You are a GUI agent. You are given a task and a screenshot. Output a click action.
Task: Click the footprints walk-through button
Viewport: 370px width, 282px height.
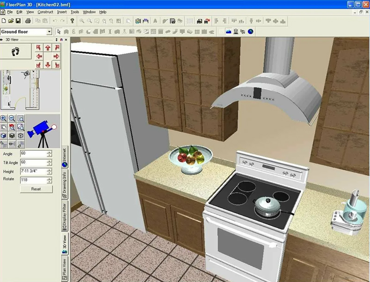click(16, 51)
